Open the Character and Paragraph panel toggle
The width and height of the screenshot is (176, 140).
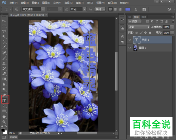pos(144,9)
